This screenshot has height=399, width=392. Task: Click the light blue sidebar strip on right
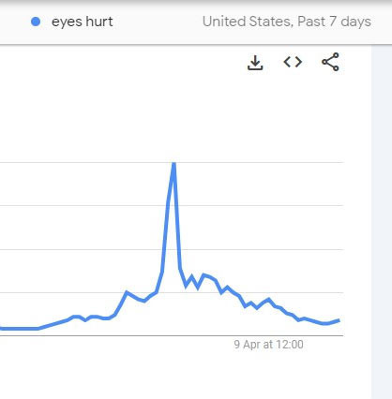click(x=382, y=222)
